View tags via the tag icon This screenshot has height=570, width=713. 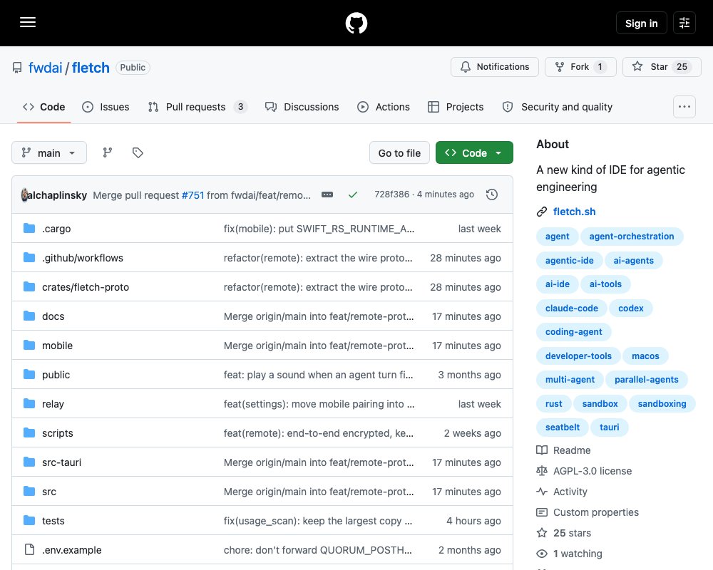pyautogui.click(x=138, y=152)
